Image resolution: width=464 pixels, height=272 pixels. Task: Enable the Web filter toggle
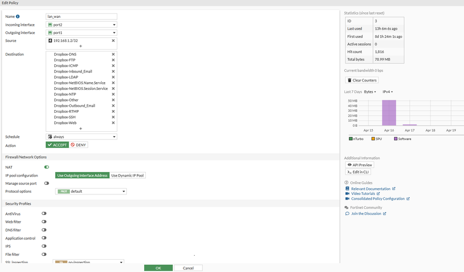tap(44, 222)
